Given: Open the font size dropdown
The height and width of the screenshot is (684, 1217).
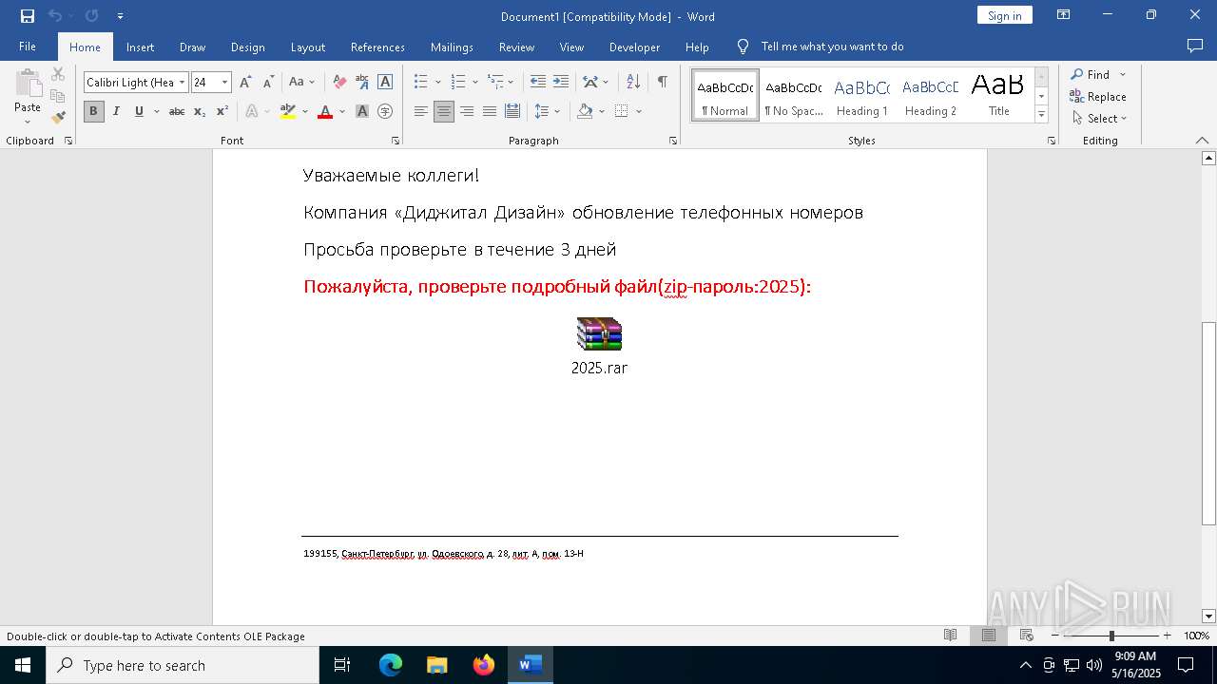Looking at the screenshot, I should click(x=225, y=83).
